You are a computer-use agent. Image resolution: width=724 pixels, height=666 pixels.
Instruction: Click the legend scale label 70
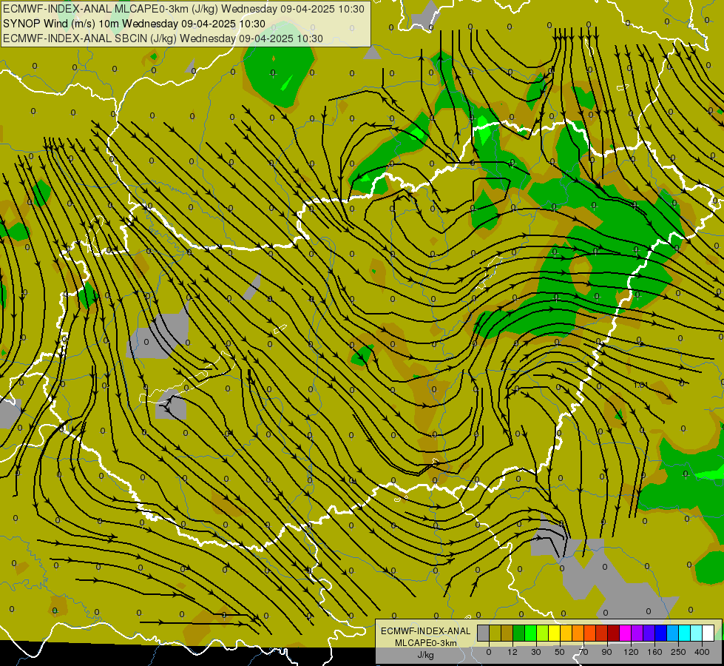583,652
